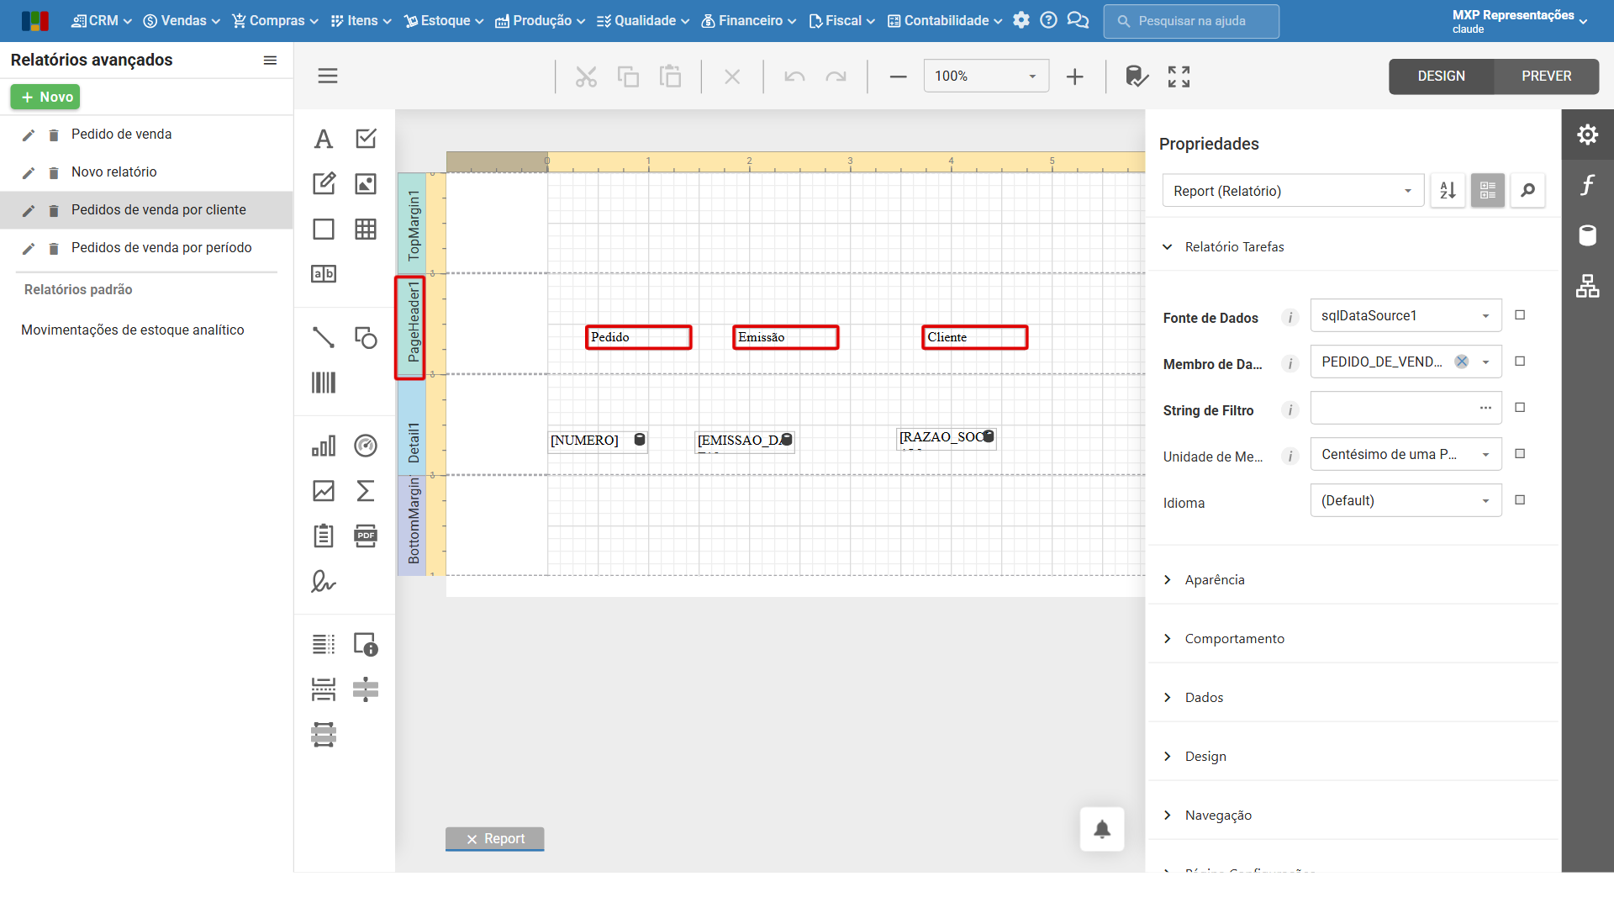Select the Table control tool
The image size is (1614, 908).
(x=366, y=230)
